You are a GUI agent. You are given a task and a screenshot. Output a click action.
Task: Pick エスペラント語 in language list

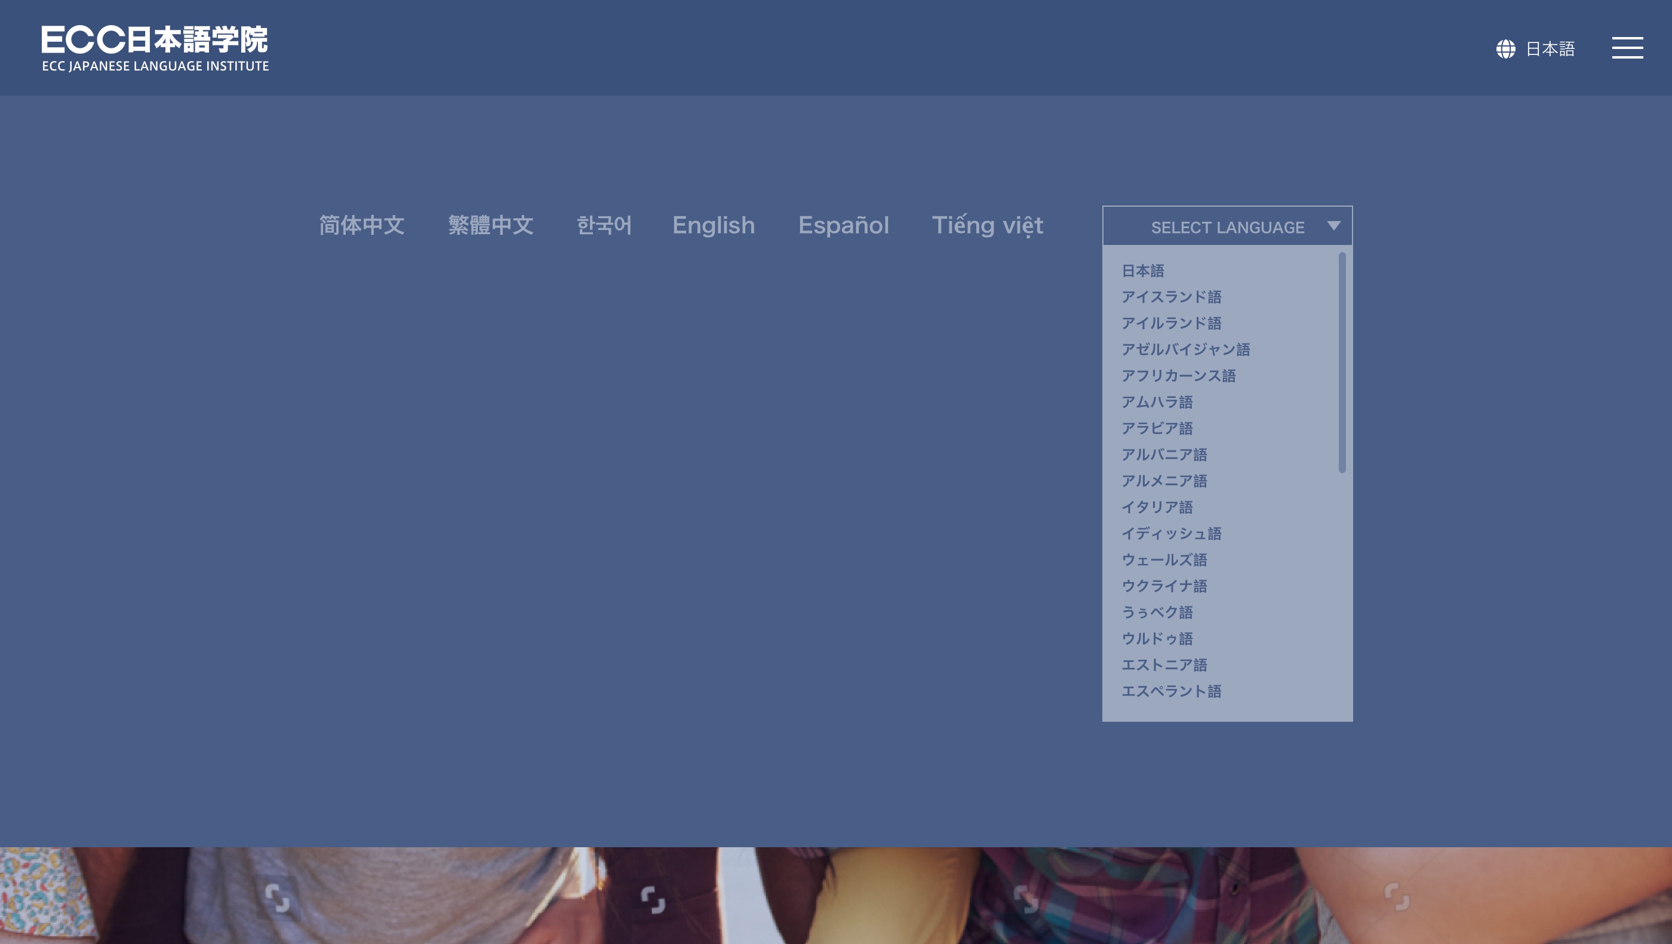(1171, 691)
